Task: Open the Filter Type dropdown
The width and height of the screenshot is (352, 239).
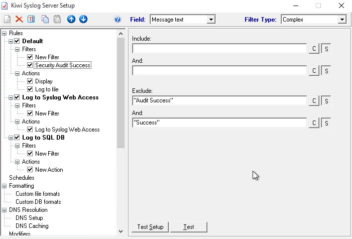Action: [x=342, y=20]
